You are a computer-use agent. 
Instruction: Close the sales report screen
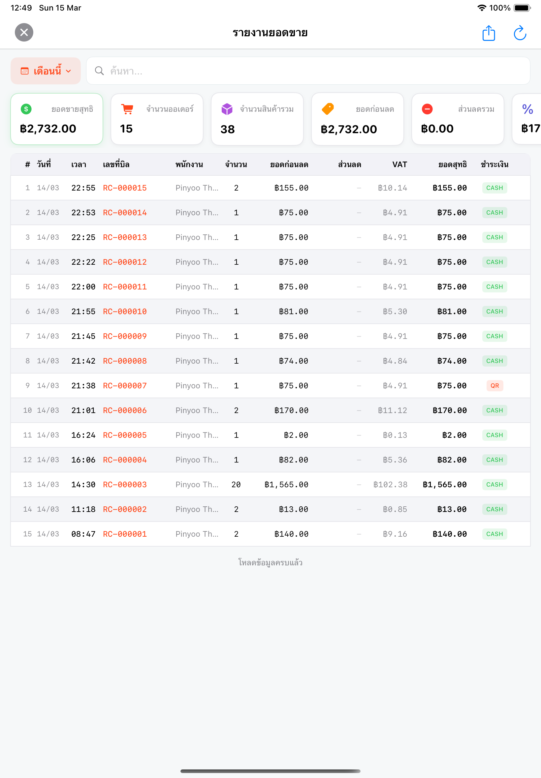click(x=24, y=33)
